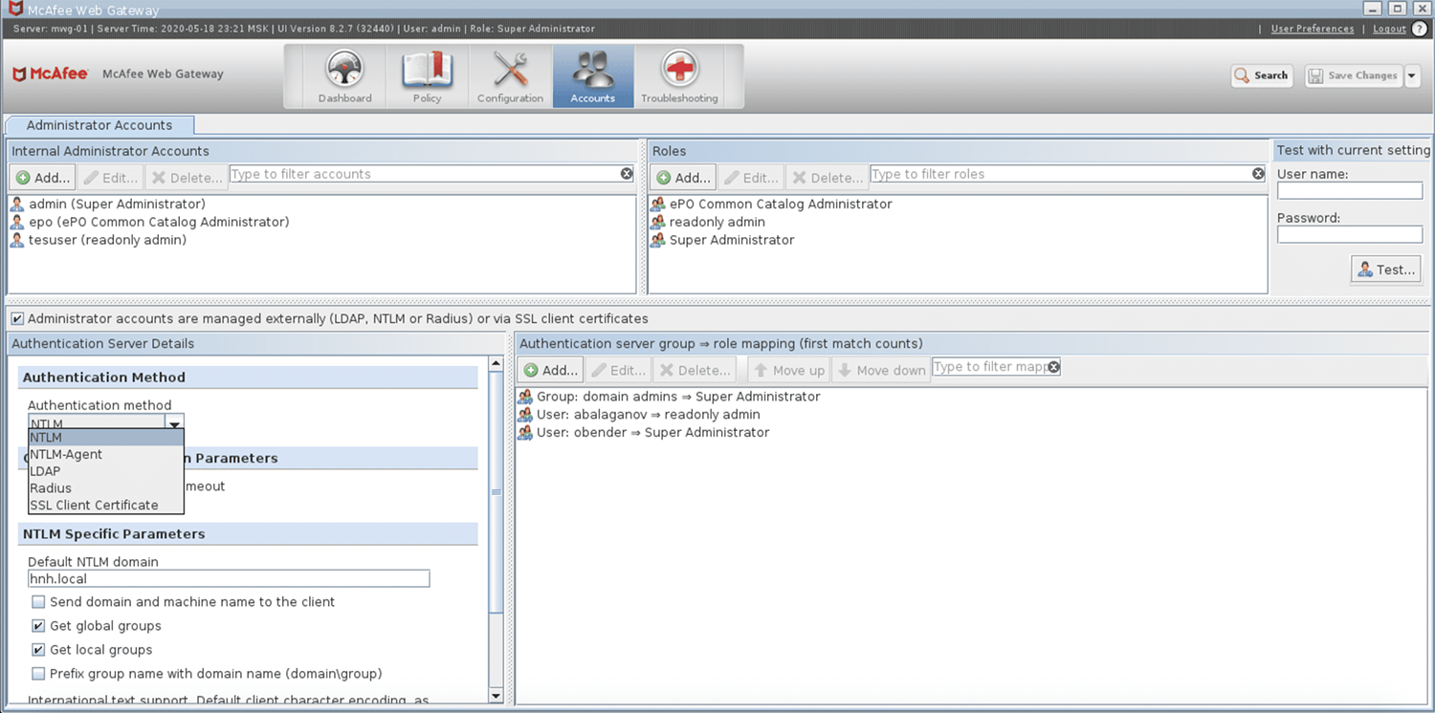Click the McAfee logo
This screenshot has width=1435, height=713.
pyautogui.click(x=50, y=74)
